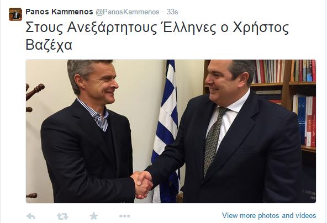Open the Panos Kammenos profile avatar
The width and height of the screenshot is (327, 223).
tap(15, 14)
